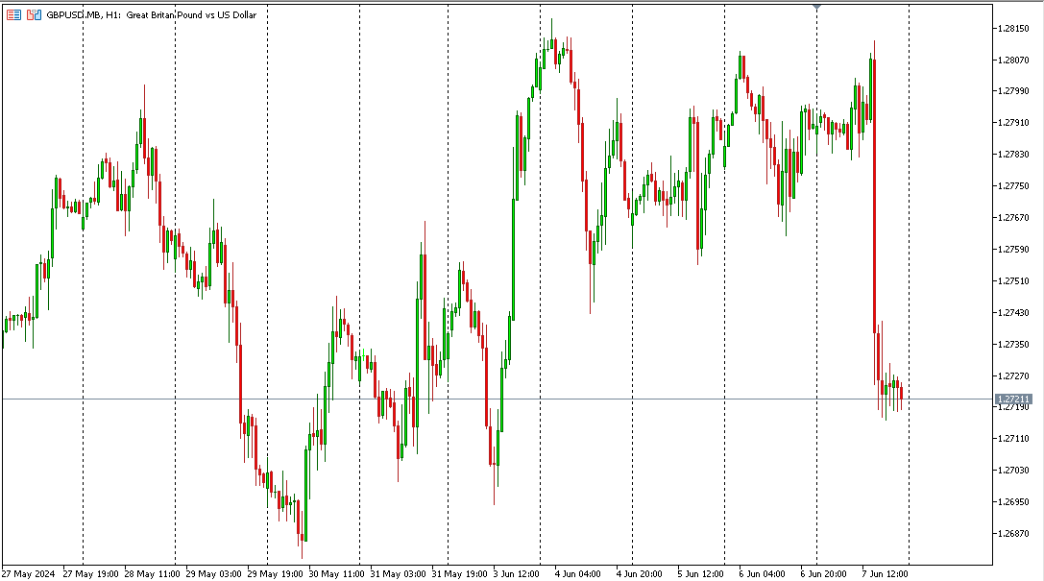Click the 27 May 19:00 time label
The height and width of the screenshot is (581, 1044).
pos(90,573)
